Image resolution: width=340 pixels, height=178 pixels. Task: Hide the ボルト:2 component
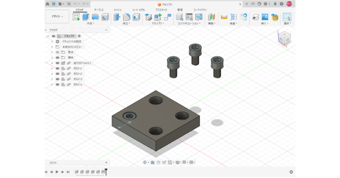coord(57,74)
